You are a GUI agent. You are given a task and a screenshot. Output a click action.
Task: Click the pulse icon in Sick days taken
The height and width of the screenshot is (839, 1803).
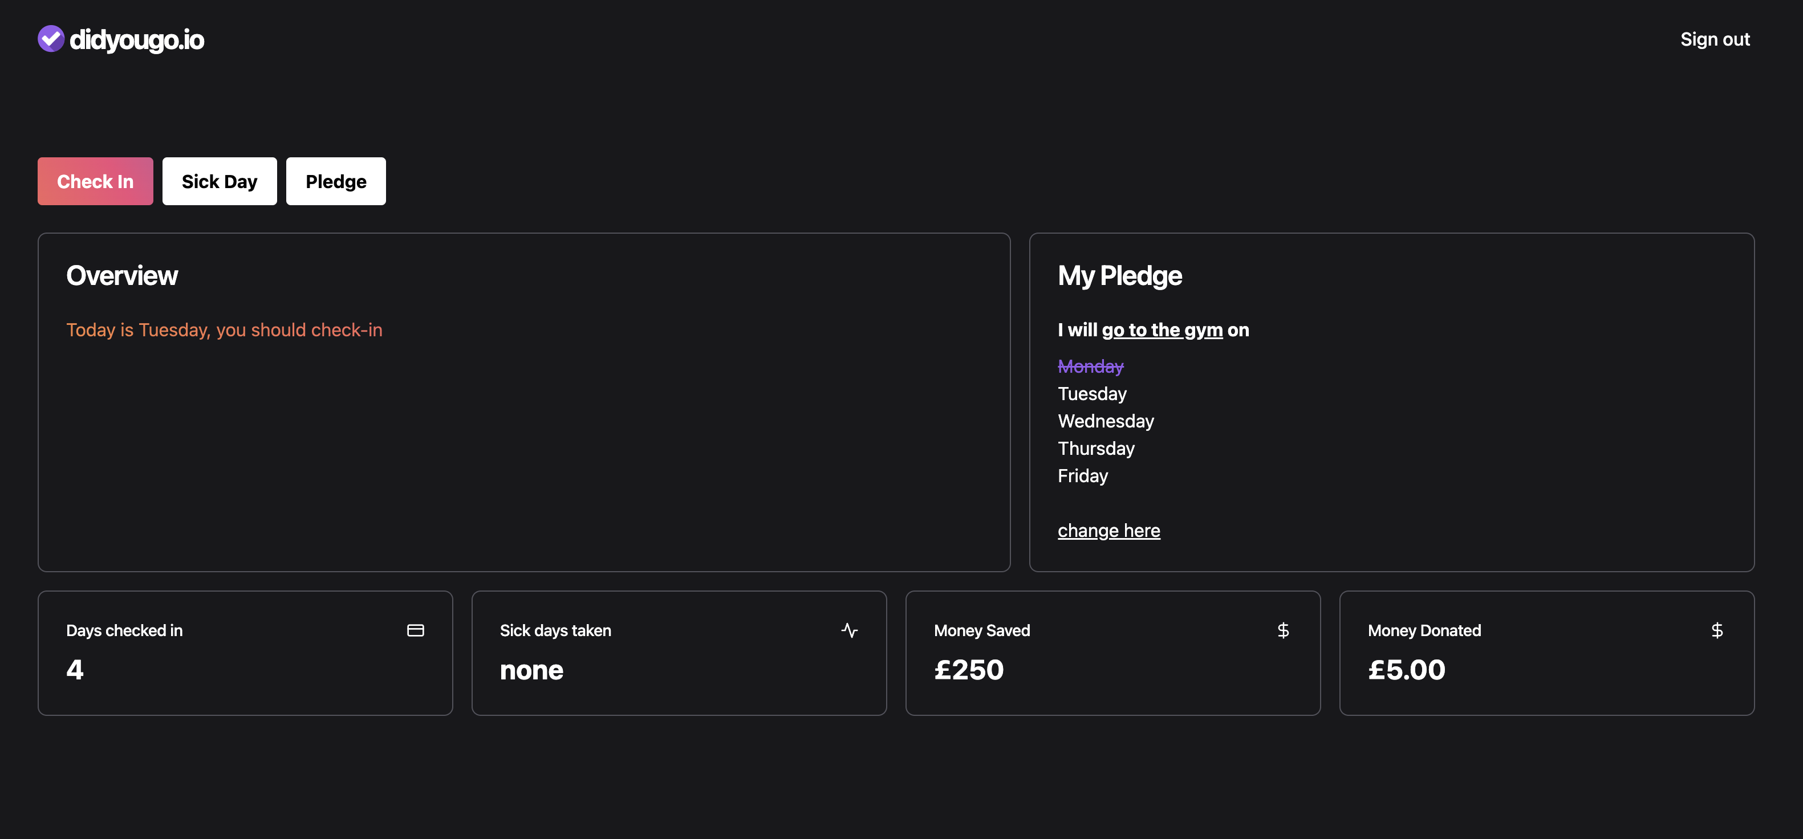pos(849,630)
